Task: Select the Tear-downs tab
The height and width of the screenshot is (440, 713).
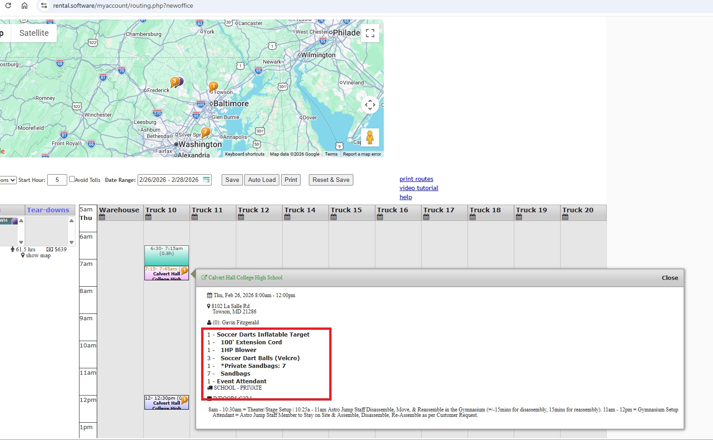Action: point(48,210)
